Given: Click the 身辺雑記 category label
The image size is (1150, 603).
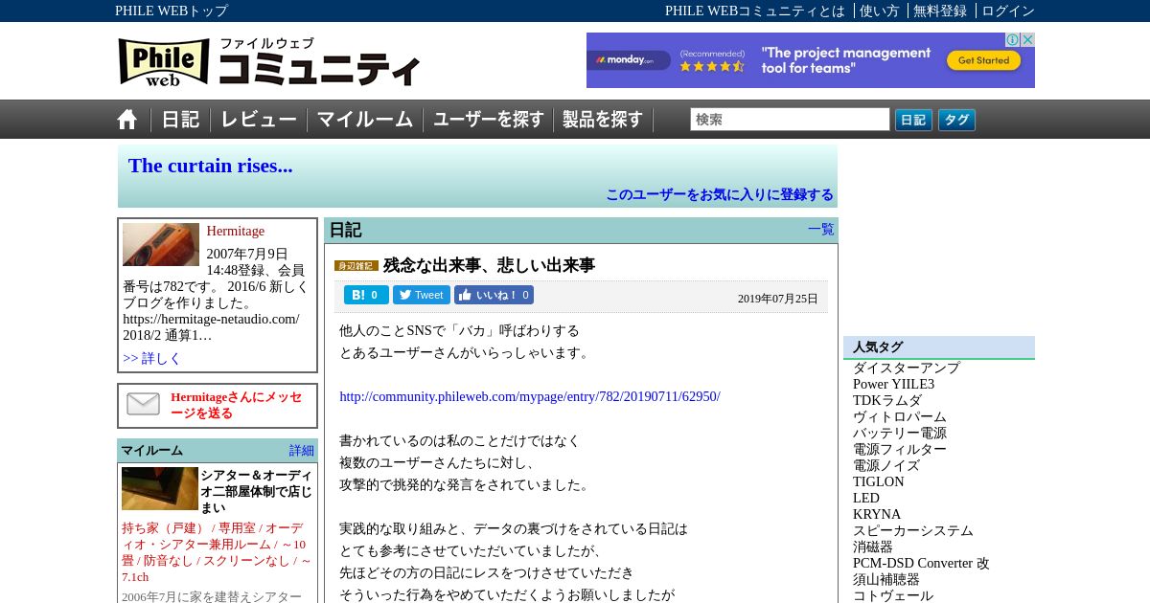Looking at the screenshot, I should (x=356, y=266).
